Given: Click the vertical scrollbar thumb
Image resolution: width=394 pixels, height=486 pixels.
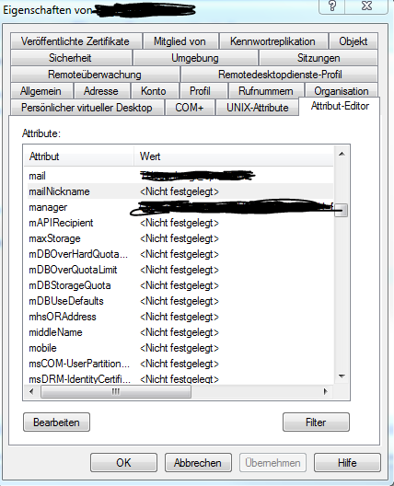Looking at the screenshot, I should pyautogui.click(x=342, y=211).
